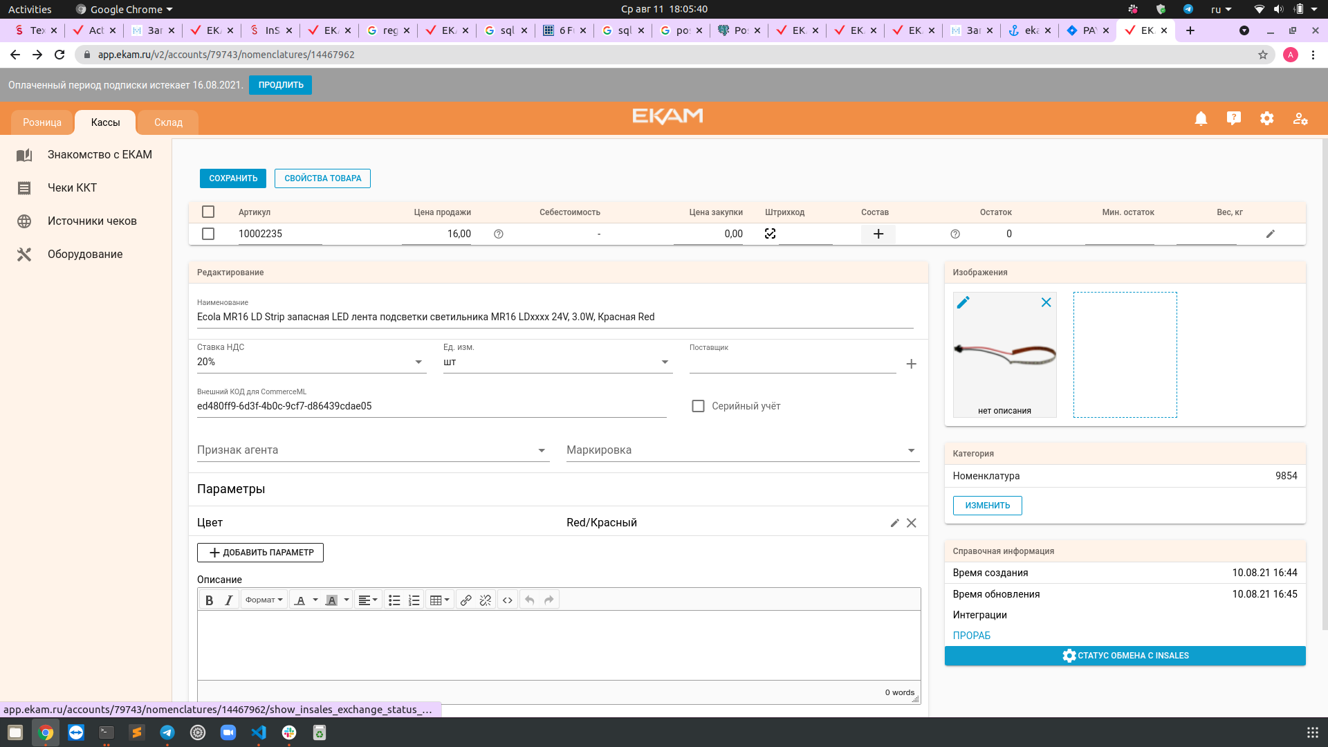Click СТАТУС ОБМЕНА С INSALES button
The width and height of the screenshot is (1328, 747).
(x=1125, y=656)
